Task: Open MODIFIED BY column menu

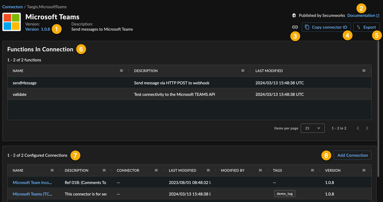Action: click(x=260, y=170)
